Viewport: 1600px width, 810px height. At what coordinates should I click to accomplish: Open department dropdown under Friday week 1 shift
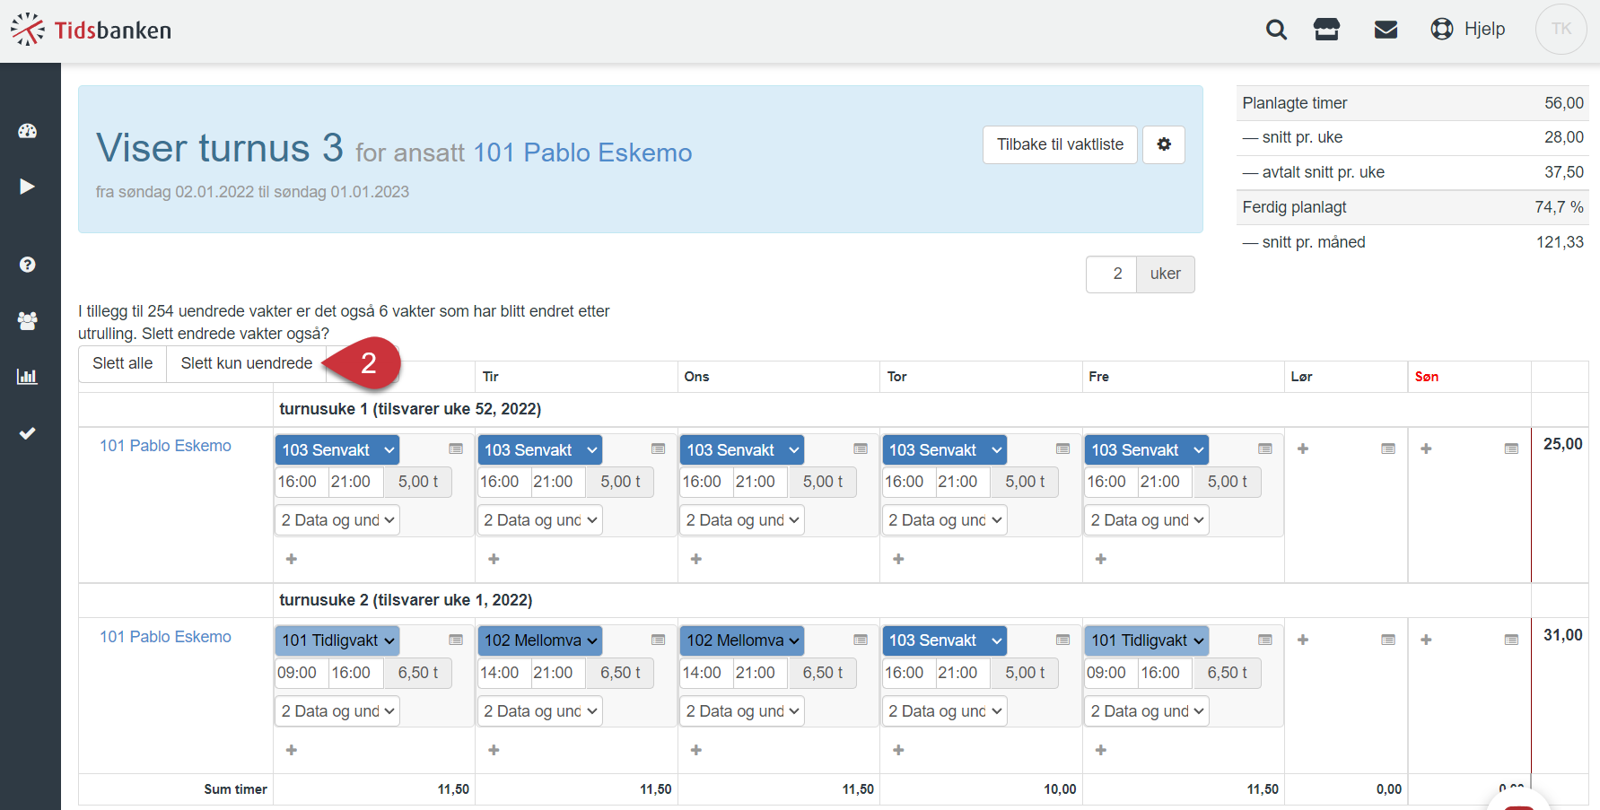pyautogui.click(x=1146, y=520)
